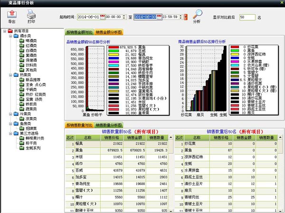Switch to 按销售金额对比 tab
This screenshot has width=285, height=213.
[x=79, y=32]
